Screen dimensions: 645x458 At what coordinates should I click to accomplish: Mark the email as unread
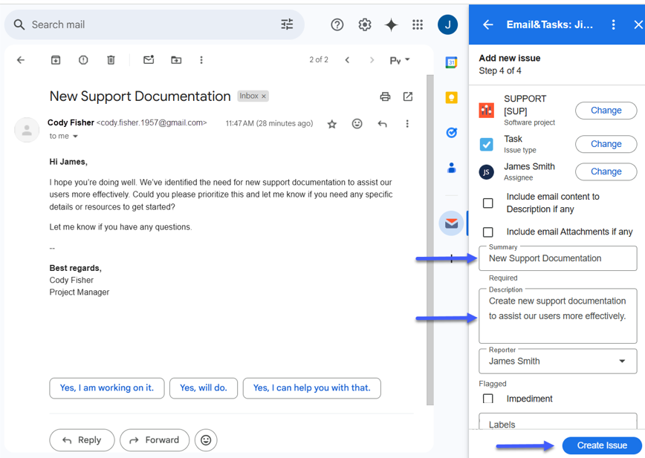149,60
